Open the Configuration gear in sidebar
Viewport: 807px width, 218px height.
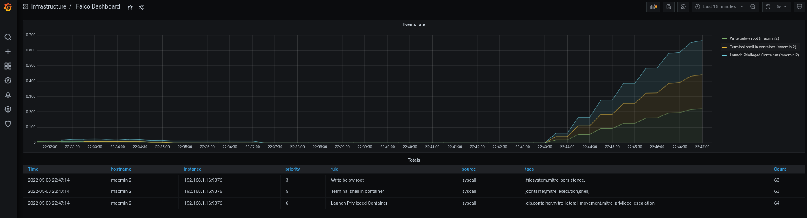(x=8, y=109)
